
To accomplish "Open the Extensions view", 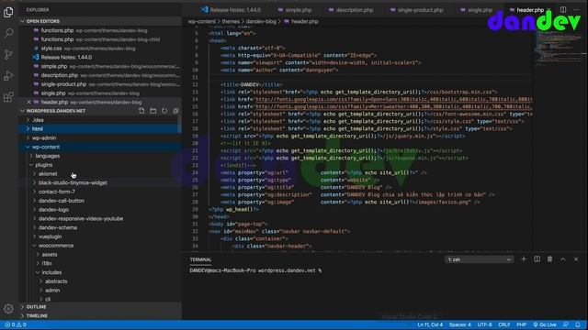I will click(8, 97).
